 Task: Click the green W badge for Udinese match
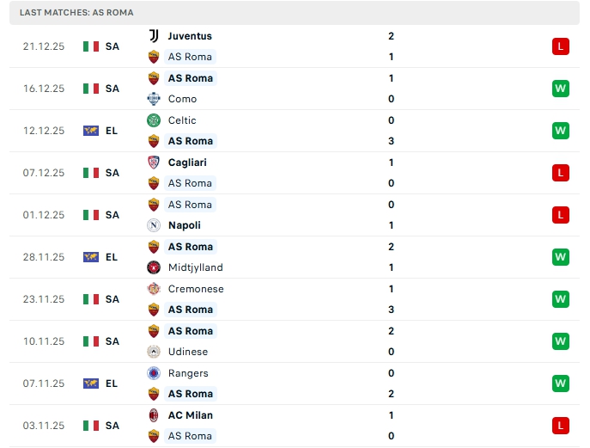tap(561, 341)
